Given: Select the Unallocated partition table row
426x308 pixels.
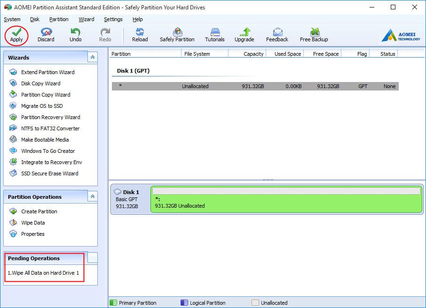Looking at the screenshot, I should 255,86.
